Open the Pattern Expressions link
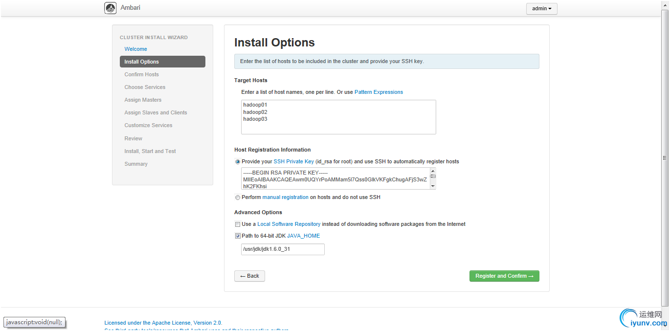670x331 pixels. point(379,92)
